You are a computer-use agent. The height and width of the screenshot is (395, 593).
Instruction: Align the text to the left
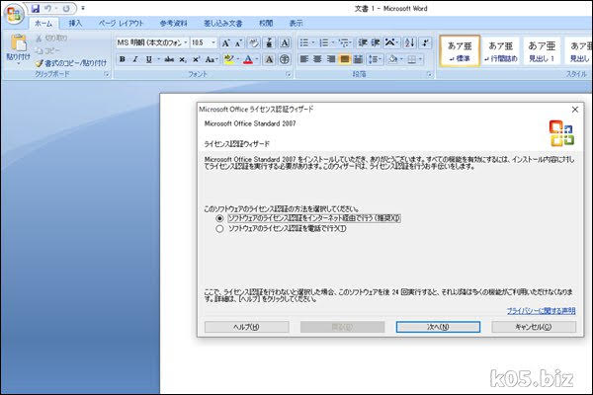pyautogui.click(x=304, y=59)
